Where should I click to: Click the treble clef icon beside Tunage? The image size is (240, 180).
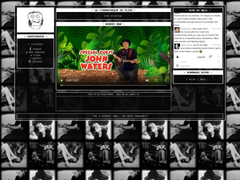[30, 49]
